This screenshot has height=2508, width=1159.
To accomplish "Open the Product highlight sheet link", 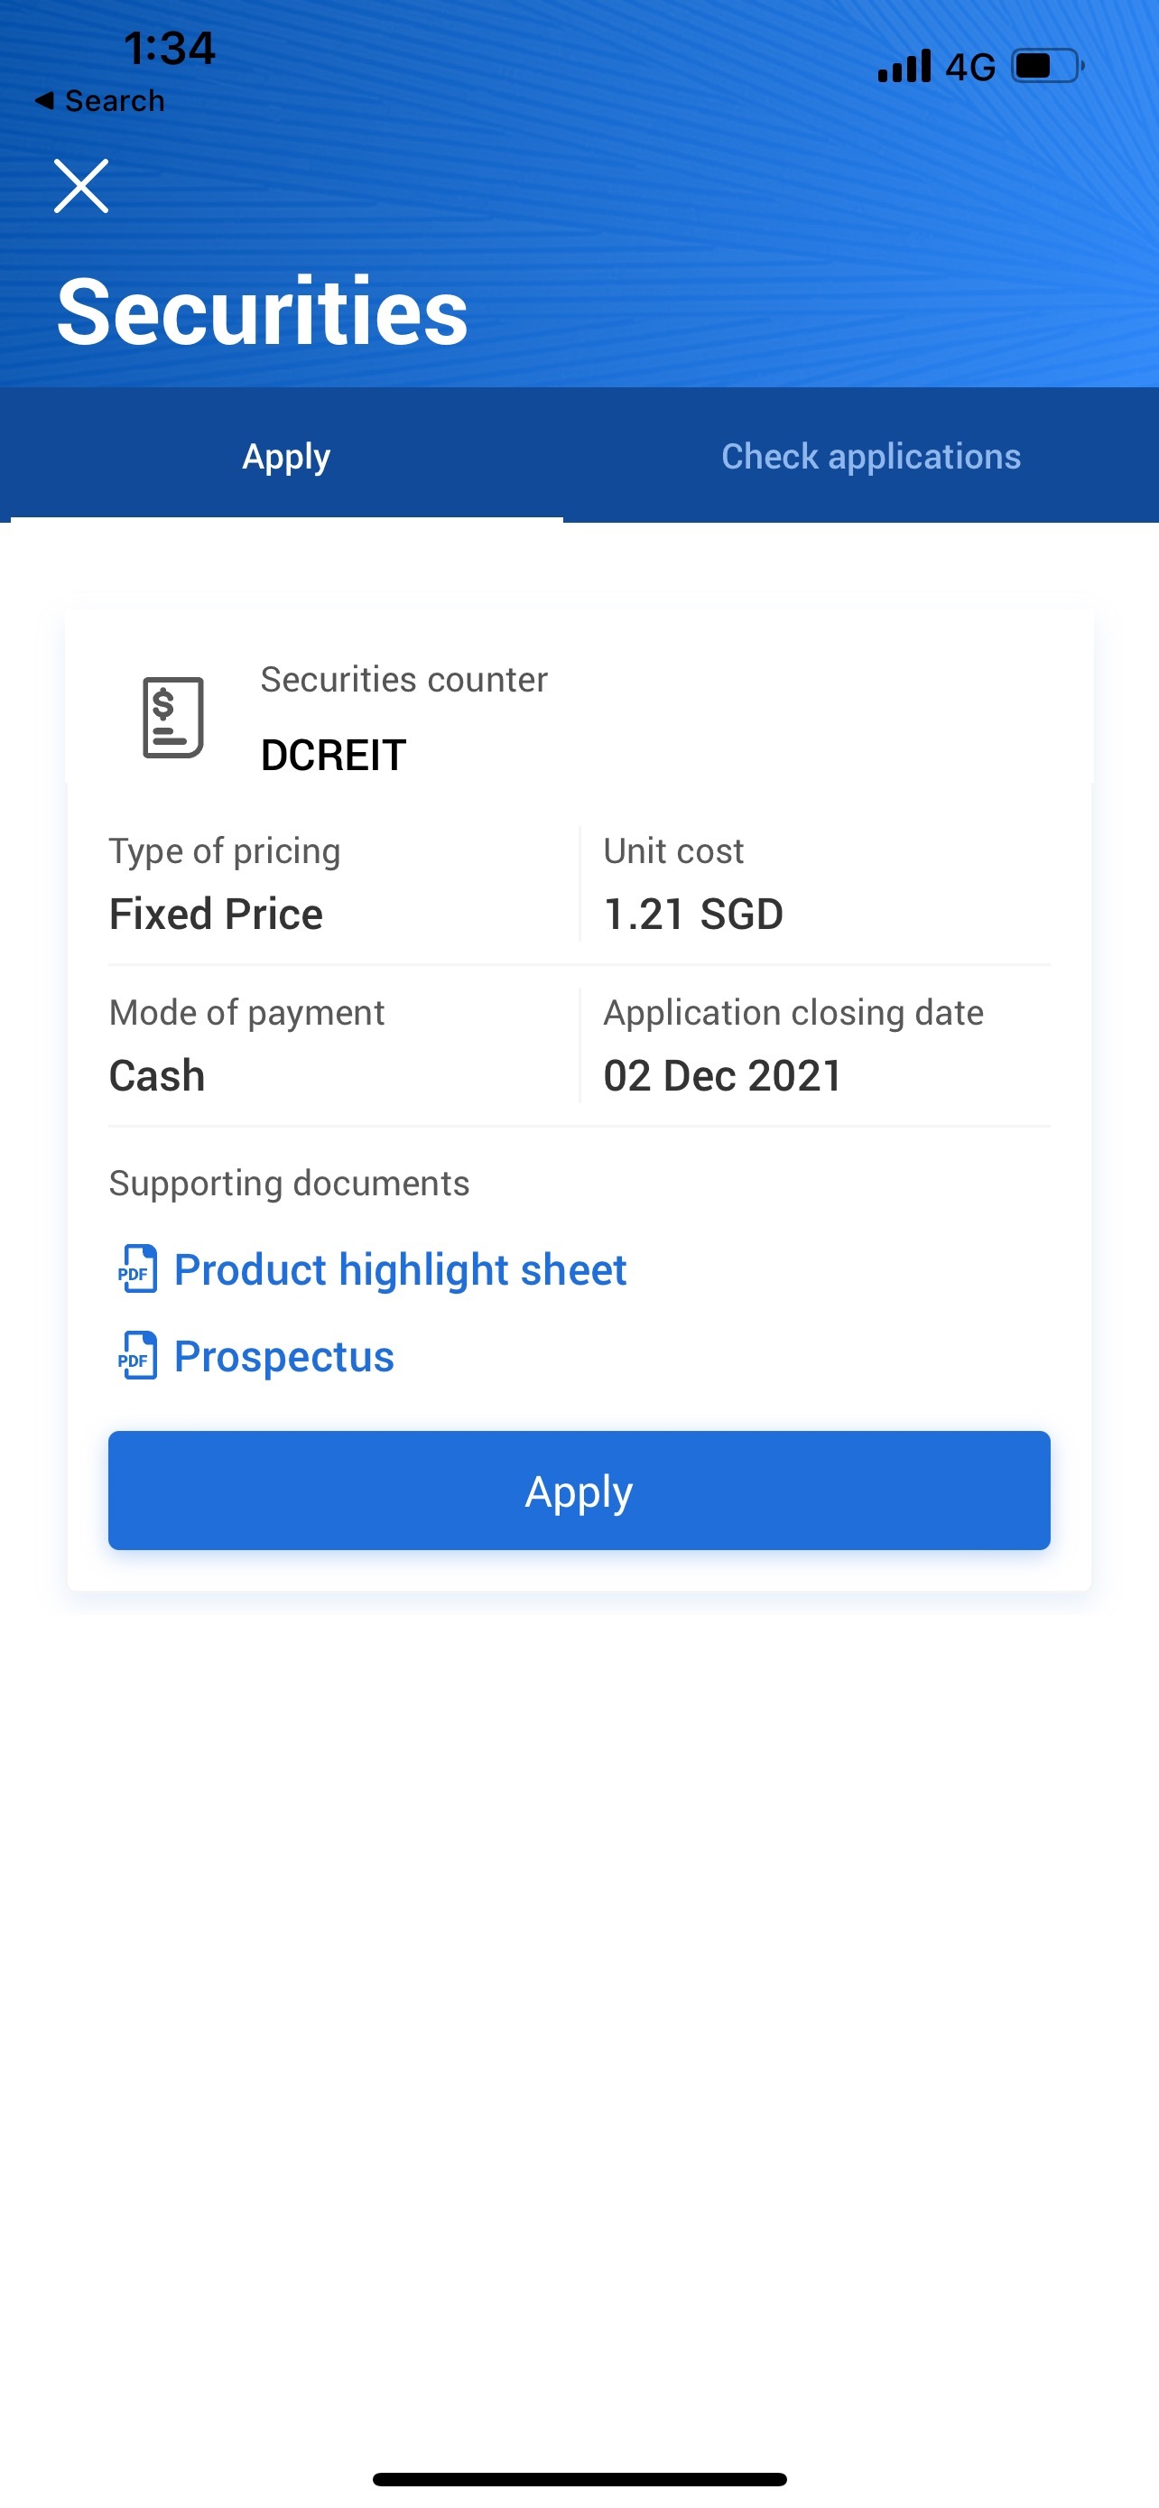I will point(400,1269).
